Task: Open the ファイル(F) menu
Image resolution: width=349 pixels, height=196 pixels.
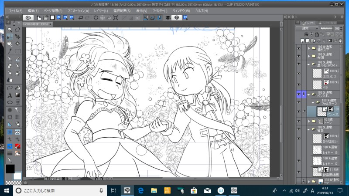Action: (x=15, y=10)
